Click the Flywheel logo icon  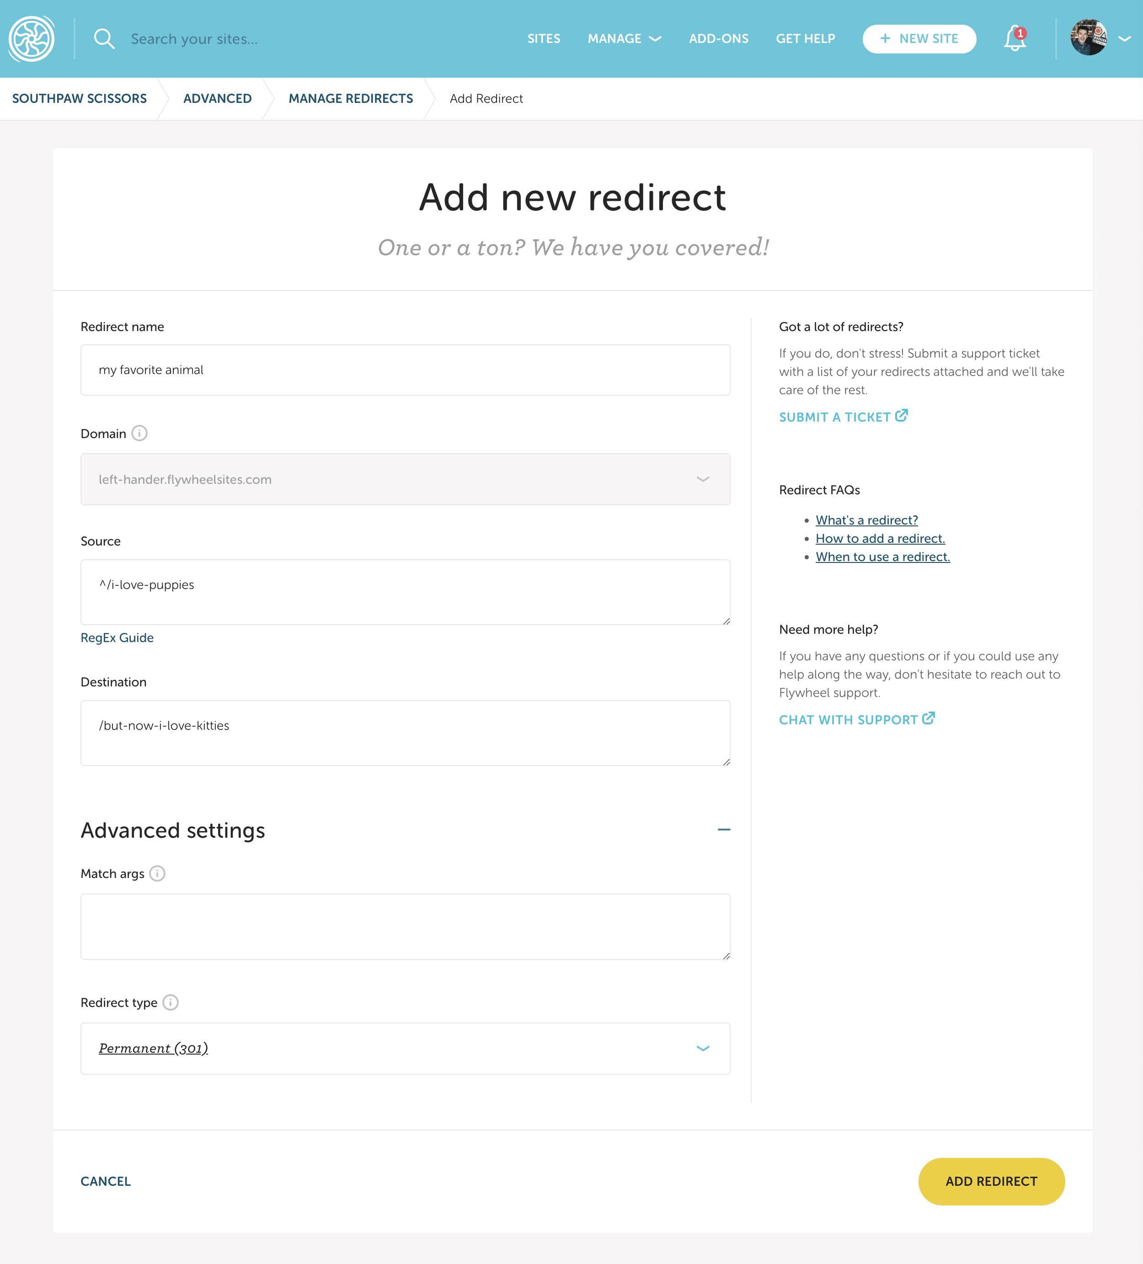tap(32, 39)
